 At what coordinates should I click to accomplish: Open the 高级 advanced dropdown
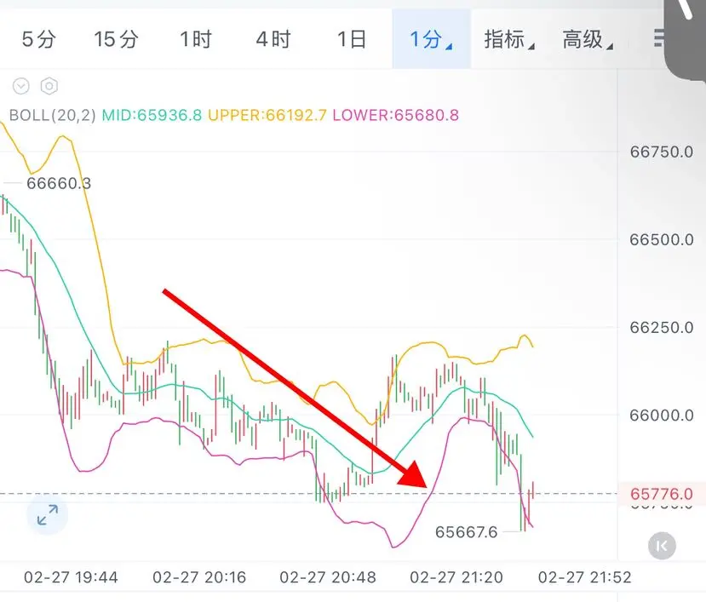587,39
